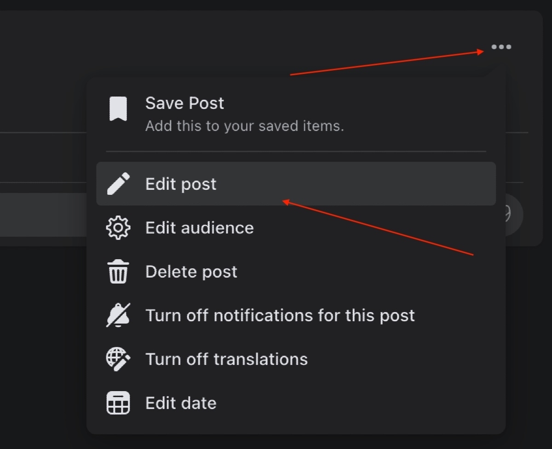Choose the Edit post text

click(181, 184)
